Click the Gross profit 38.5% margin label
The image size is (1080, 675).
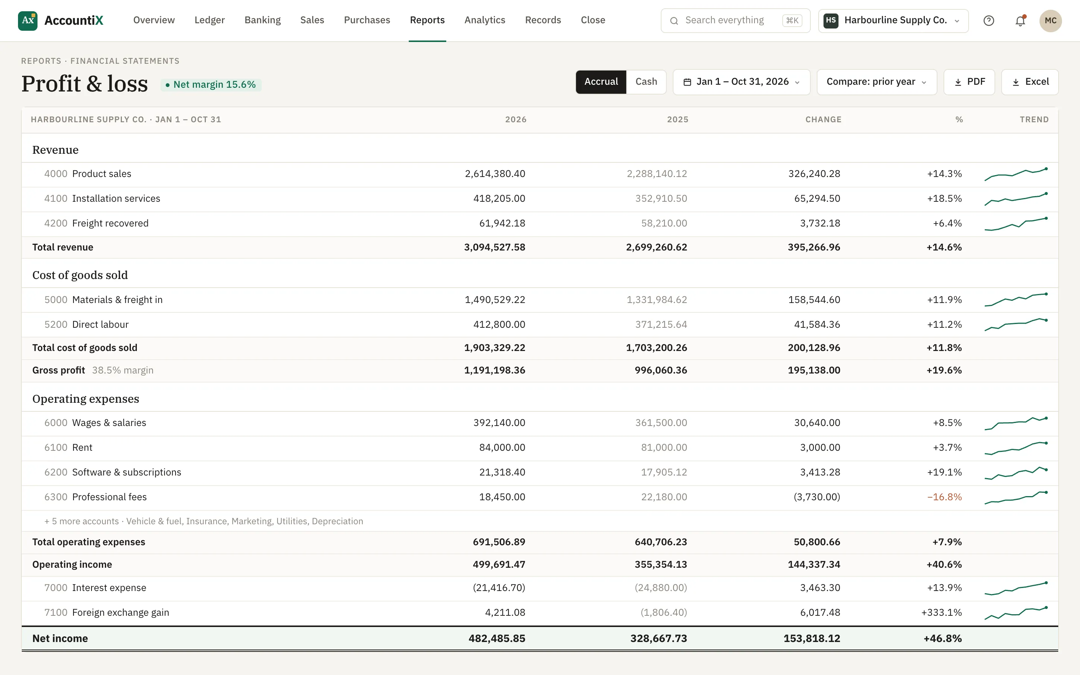pos(93,370)
